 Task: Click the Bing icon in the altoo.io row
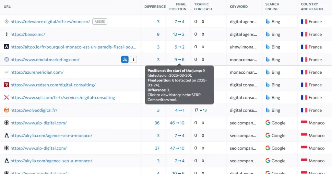(x=268, y=47)
